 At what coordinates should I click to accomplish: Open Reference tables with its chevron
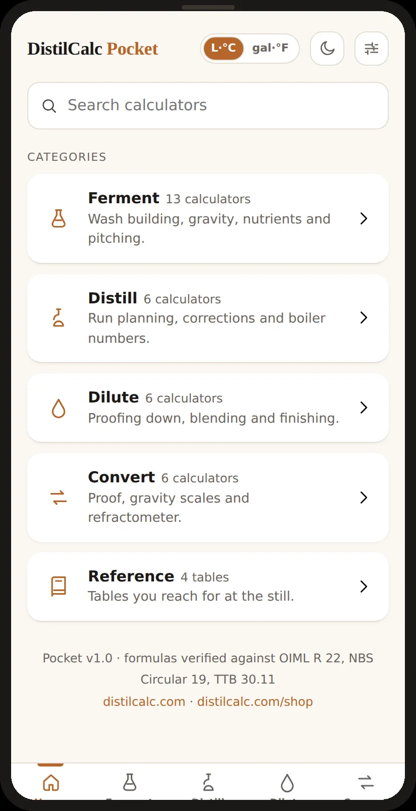pos(363,587)
